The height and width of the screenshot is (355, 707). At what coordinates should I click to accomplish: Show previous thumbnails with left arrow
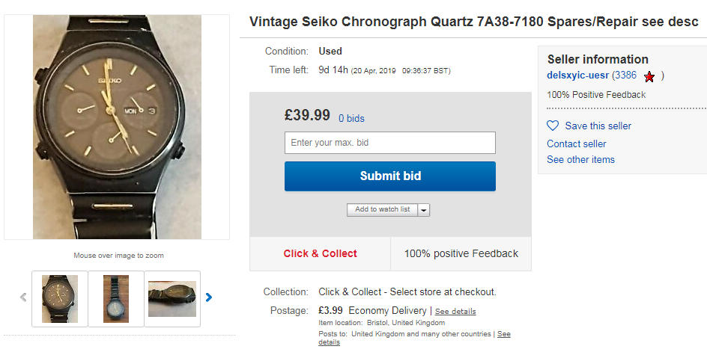(23, 297)
